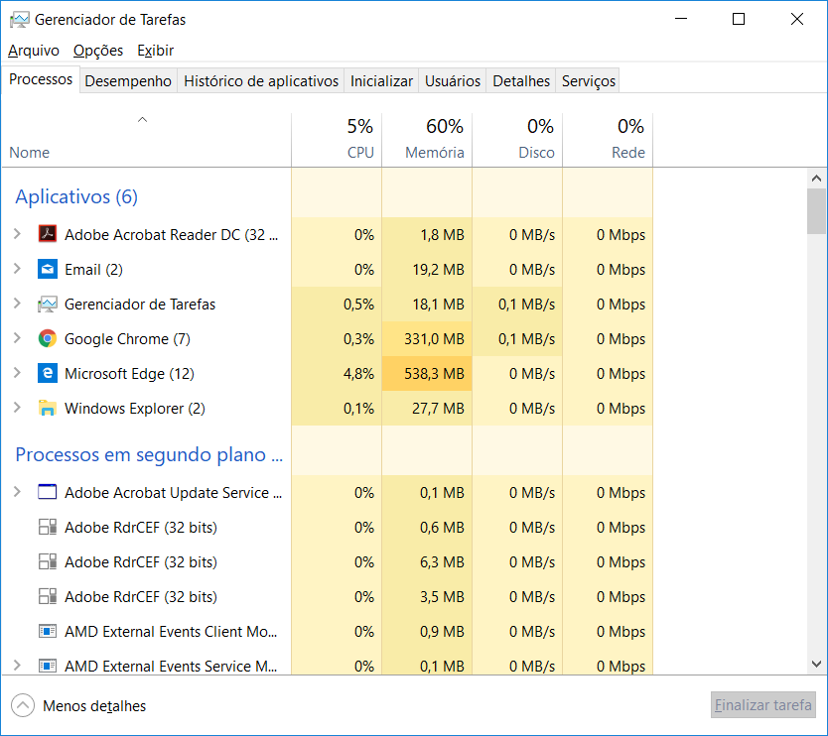Click the 3,5 MB memory value

[x=442, y=597]
